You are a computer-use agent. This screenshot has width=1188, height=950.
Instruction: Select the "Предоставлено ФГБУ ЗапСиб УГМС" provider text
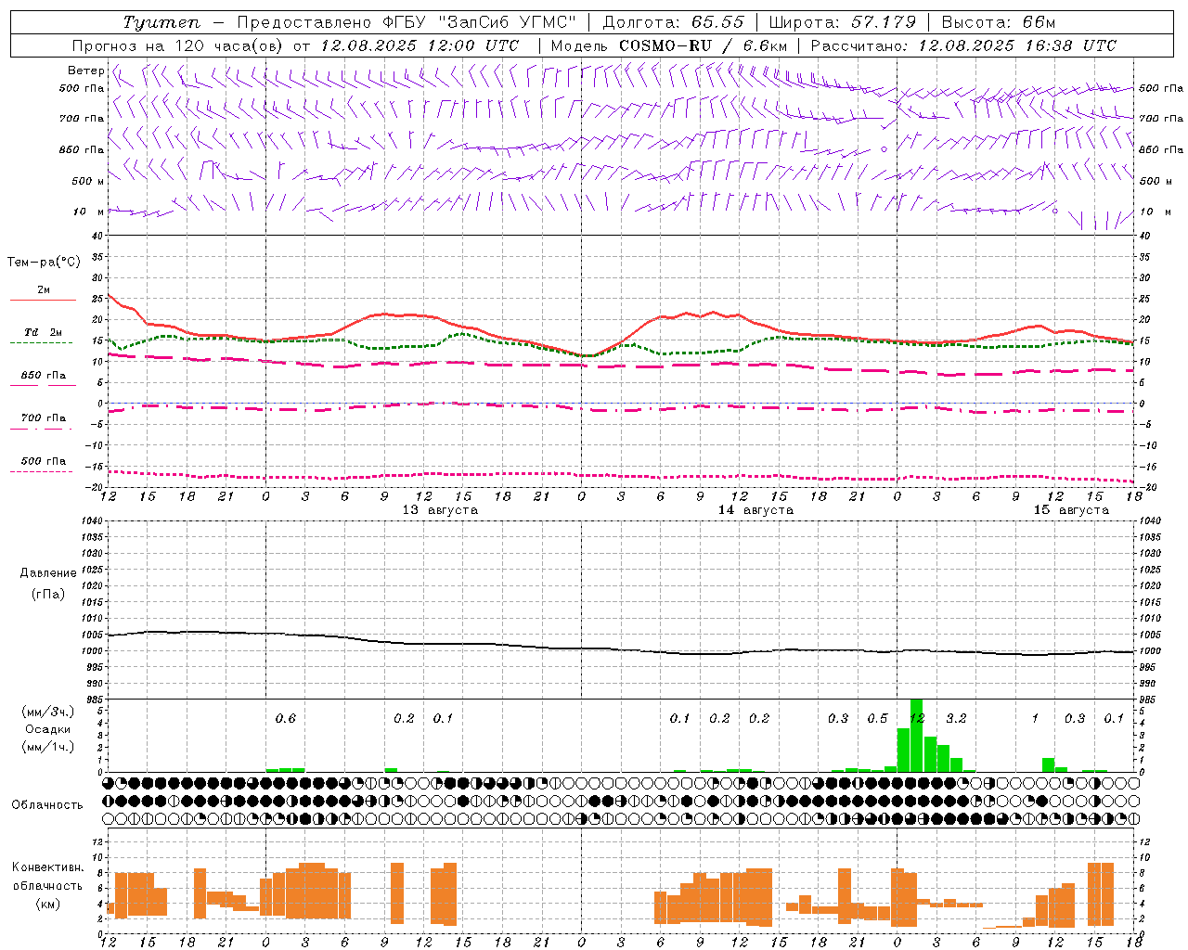[407, 22]
